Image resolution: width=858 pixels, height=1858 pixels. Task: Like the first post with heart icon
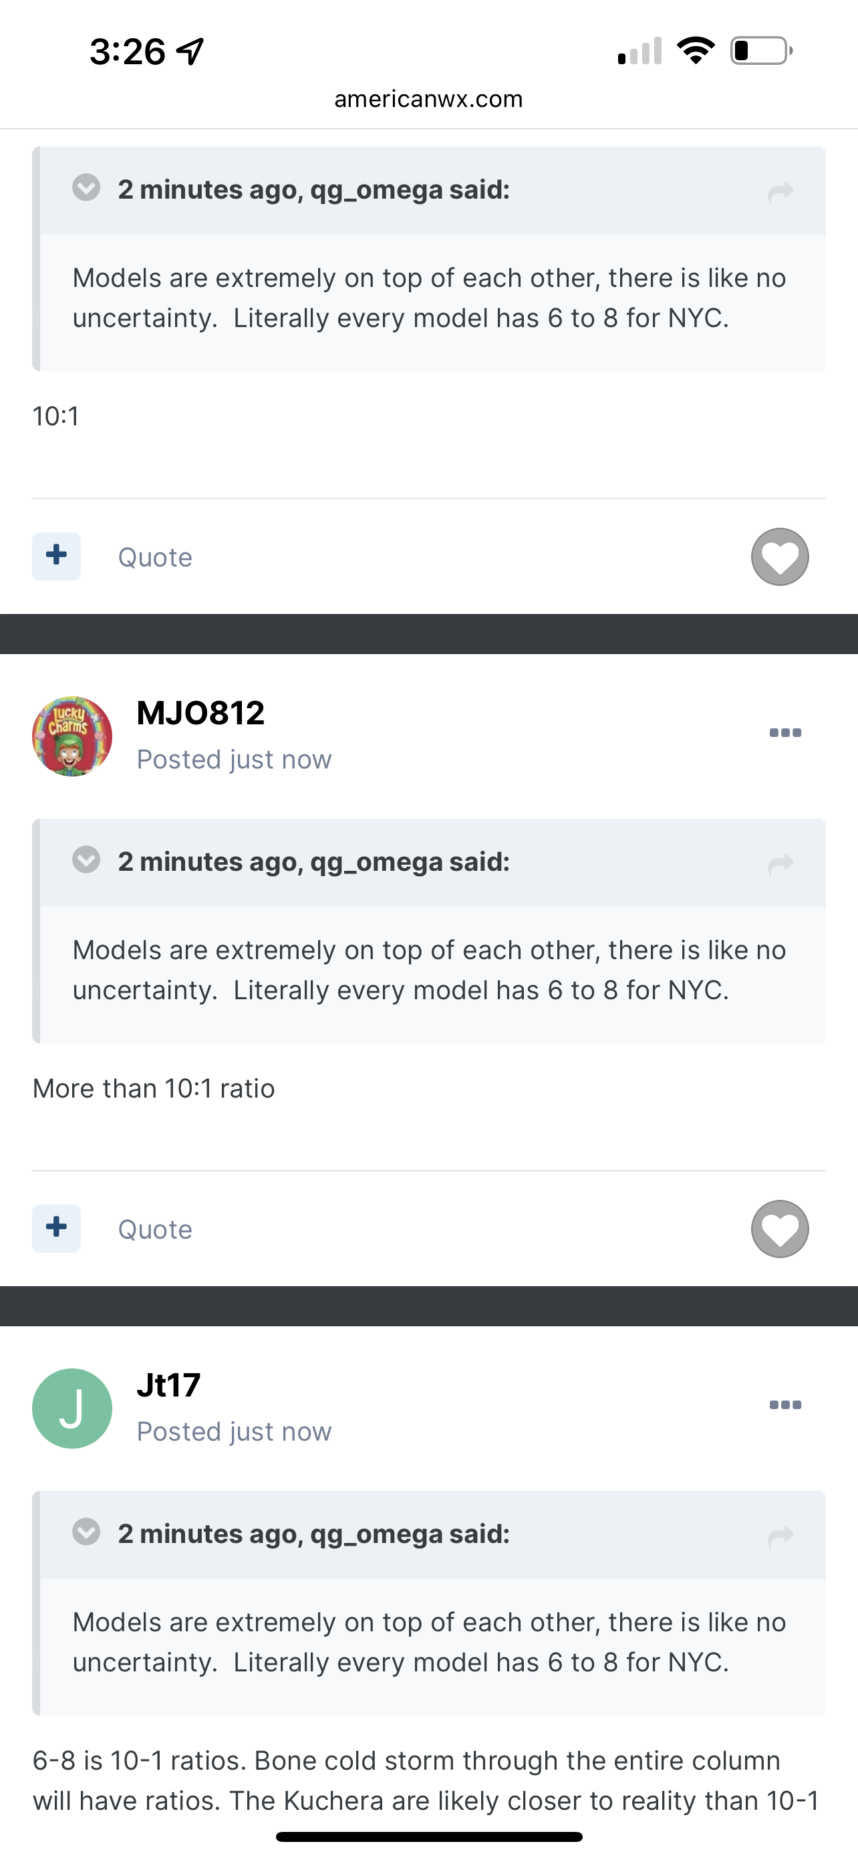pyautogui.click(x=780, y=557)
